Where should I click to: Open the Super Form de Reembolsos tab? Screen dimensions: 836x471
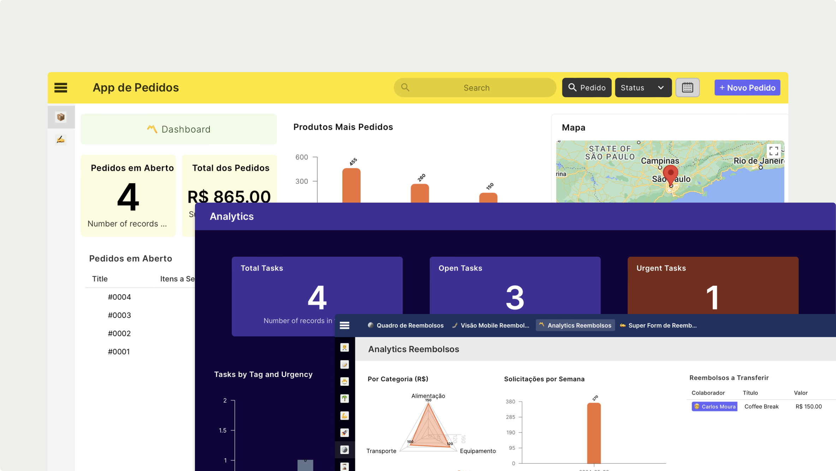coord(658,325)
